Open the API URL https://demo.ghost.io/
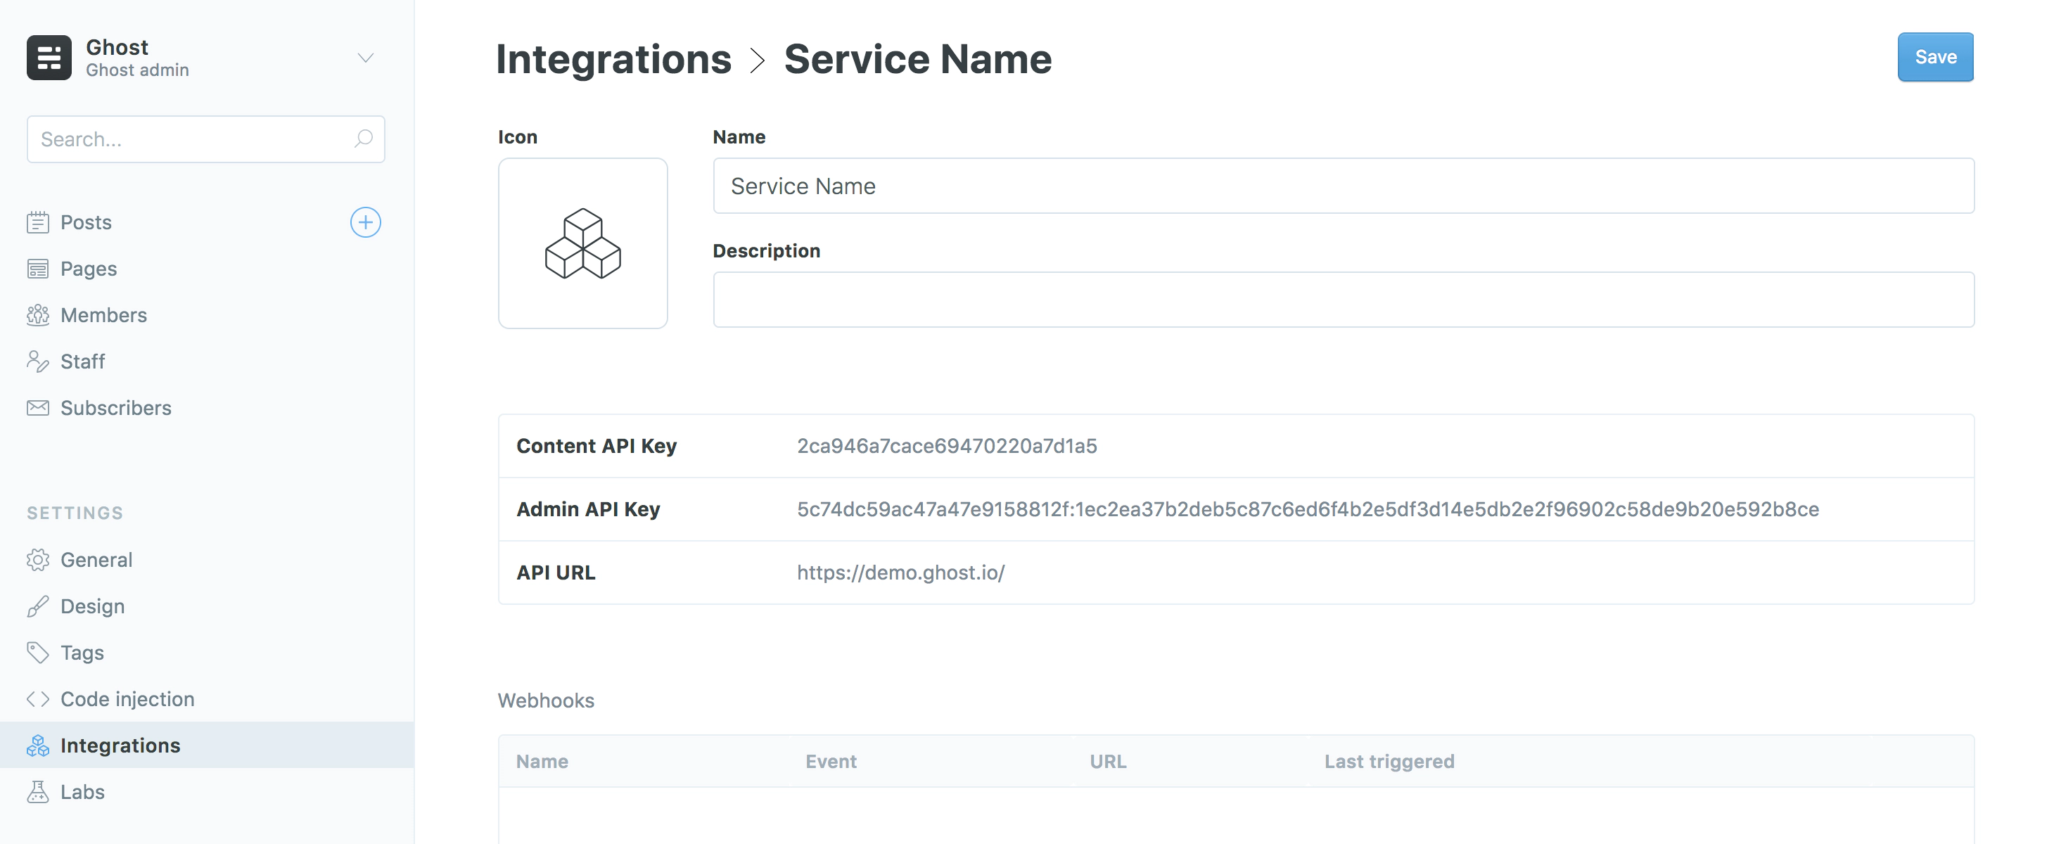The width and height of the screenshot is (2054, 844). (x=900, y=571)
